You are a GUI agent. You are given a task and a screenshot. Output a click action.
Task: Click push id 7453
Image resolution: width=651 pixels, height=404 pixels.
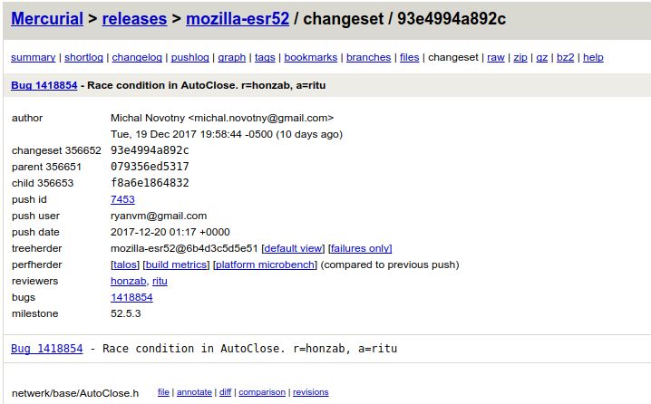click(122, 199)
